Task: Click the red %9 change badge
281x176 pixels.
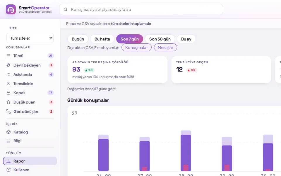Action: 191,70
